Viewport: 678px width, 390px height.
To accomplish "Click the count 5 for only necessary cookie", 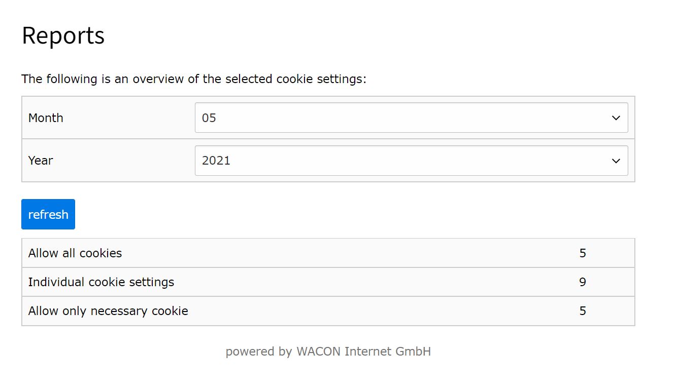I will (x=583, y=310).
